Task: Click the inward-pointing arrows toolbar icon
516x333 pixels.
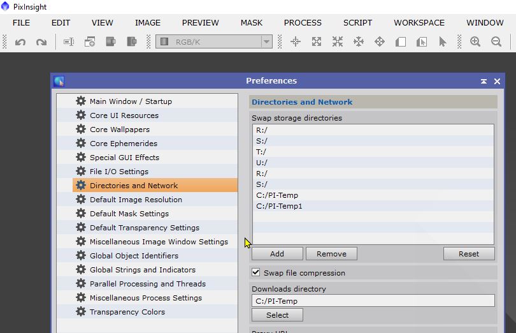Action: click(x=338, y=42)
